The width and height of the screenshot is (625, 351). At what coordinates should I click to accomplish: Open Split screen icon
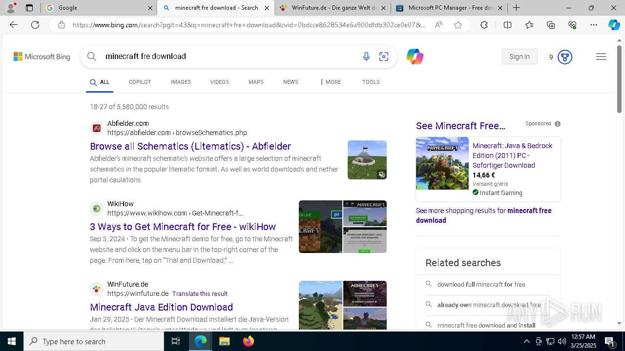[507, 25]
